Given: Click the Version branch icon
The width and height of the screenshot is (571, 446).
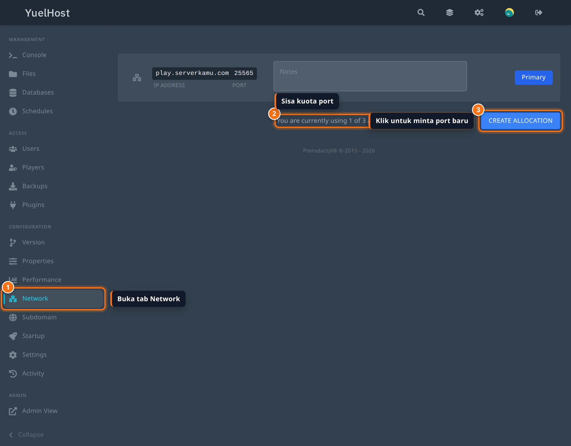Looking at the screenshot, I should (x=13, y=243).
